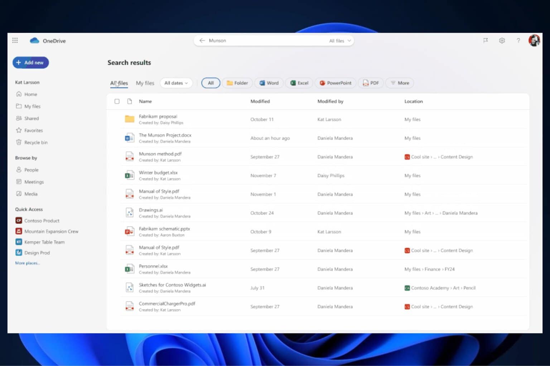Open the user profile avatar
The height and width of the screenshot is (366, 550).
click(x=534, y=40)
